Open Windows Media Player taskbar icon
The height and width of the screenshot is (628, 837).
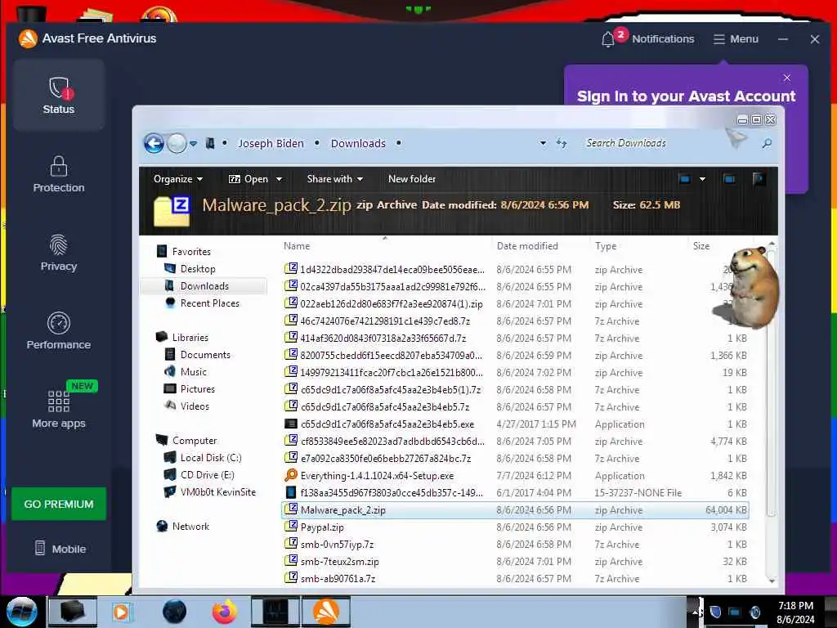pyautogui.click(x=122, y=612)
